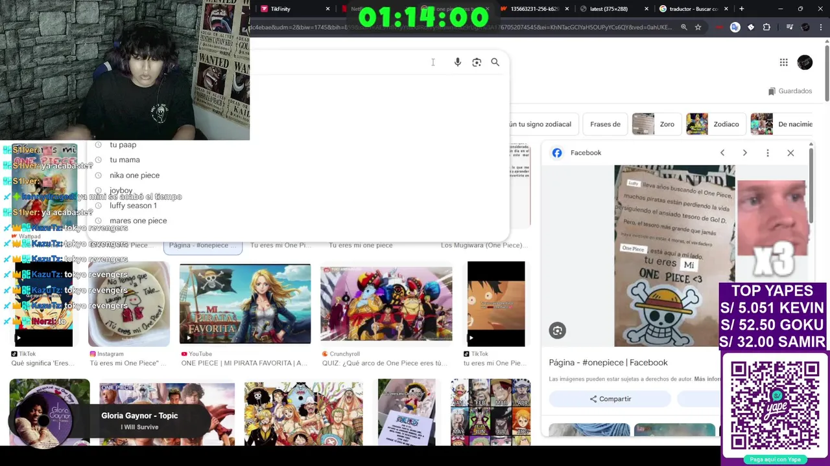This screenshot has width=830, height=466.
Task: Start voice search with the microphone icon
Action: [458, 62]
